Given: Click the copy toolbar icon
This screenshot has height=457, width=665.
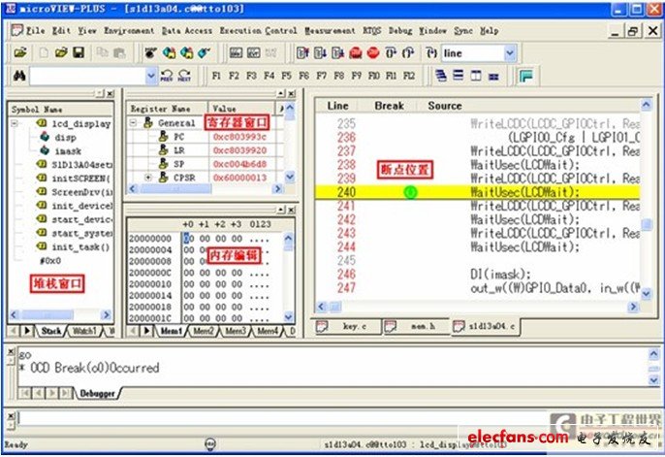Looking at the screenshot, I should pos(102,52).
